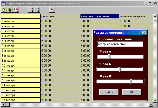Select the 17 января row header
The image size is (158, 108).
pyautogui.click(x=21, y=100)
